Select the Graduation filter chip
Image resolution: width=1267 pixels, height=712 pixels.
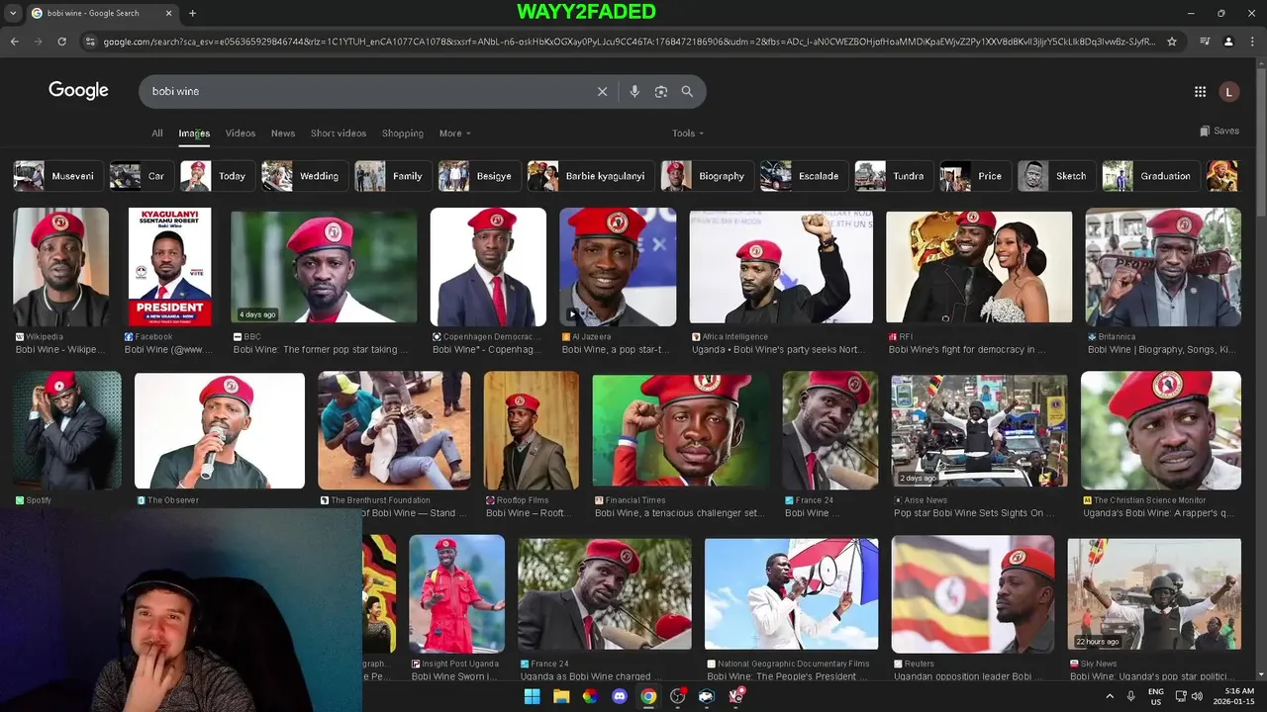tap(1150, 176)
